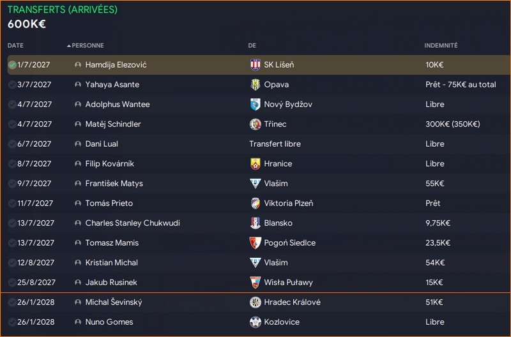Open Matěj Schindler player profile
511x337 pixels.
coord(113,124)
